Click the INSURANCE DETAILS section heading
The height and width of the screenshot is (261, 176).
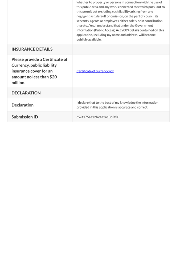point(32,49)
